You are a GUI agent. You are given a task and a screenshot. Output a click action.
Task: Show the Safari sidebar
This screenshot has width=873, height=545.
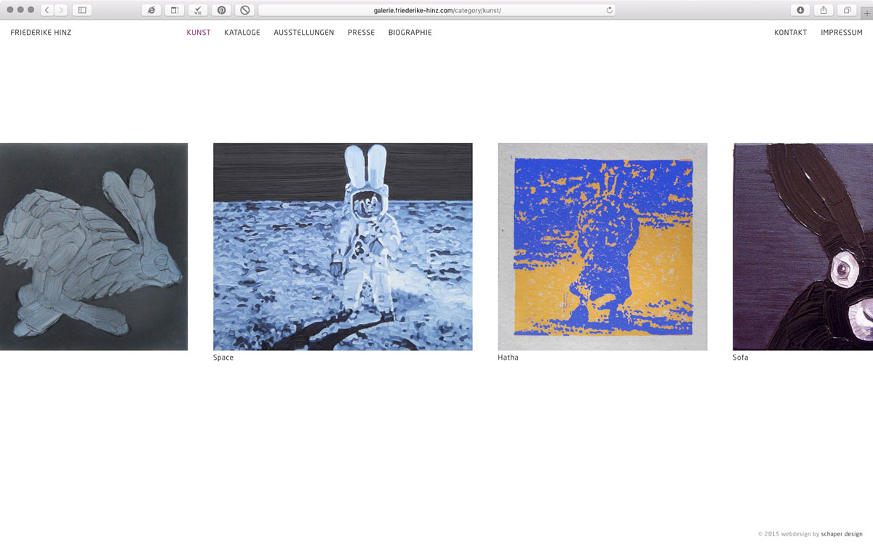pos(81,10)
